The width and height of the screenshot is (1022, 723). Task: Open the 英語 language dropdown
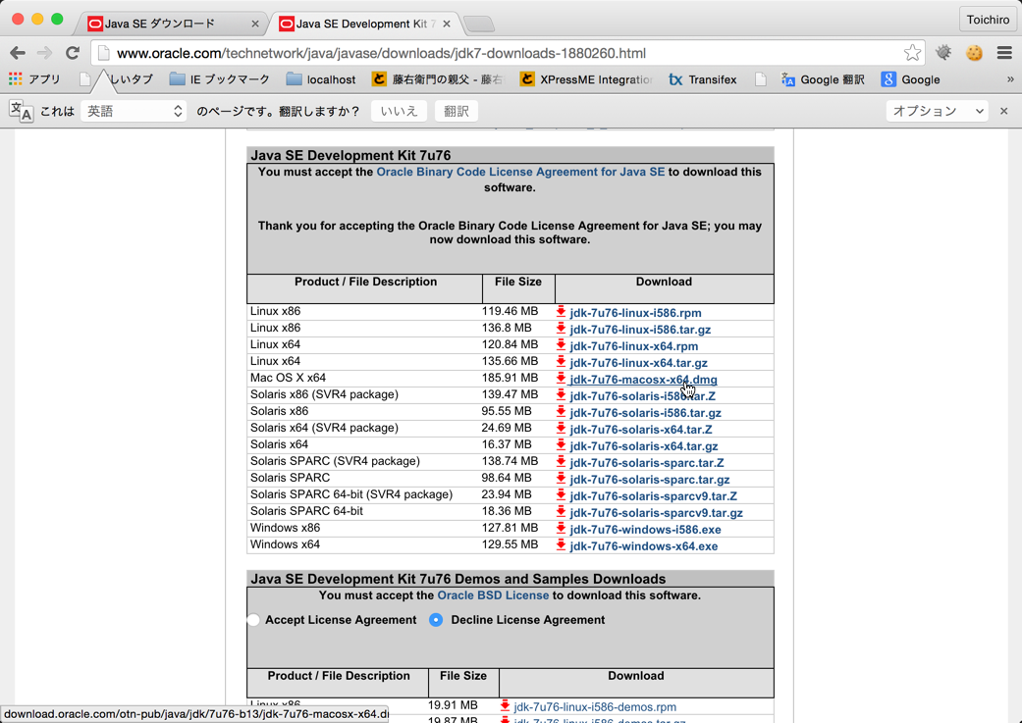click(x=134, y=112)
